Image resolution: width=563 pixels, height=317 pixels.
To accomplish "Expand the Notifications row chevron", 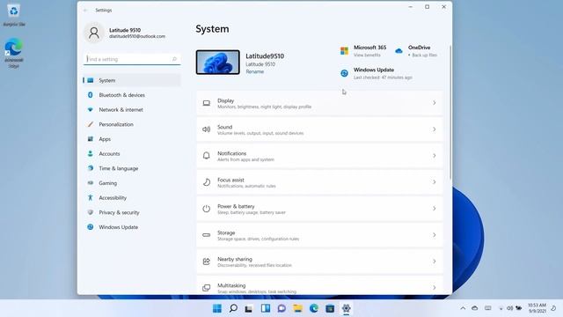I will [434, 156].
